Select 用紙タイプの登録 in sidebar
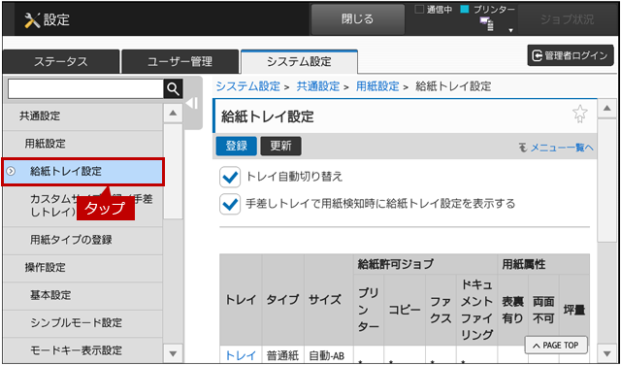Screen dimensions: 621x365 click(x=82, y=240)
